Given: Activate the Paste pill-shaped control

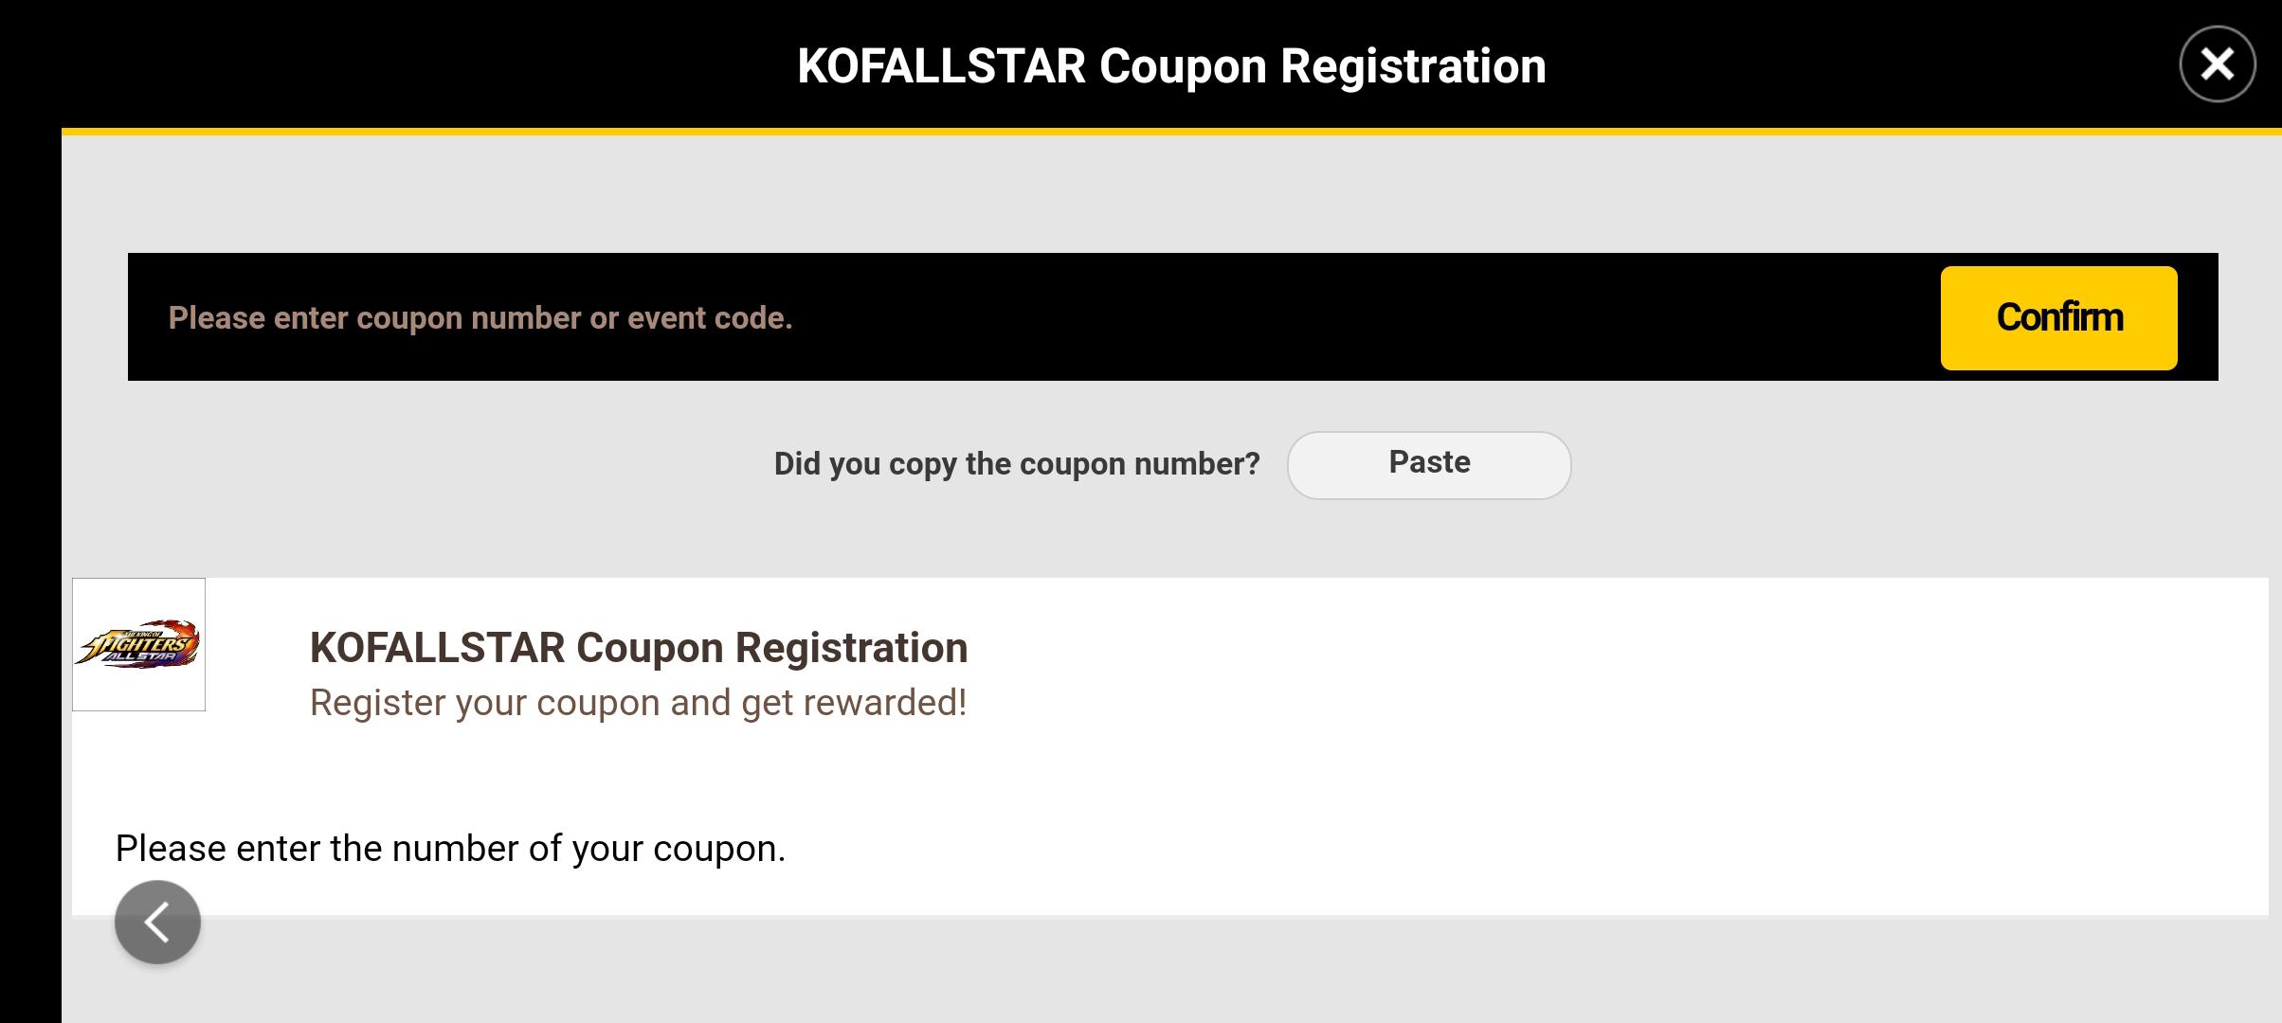Looking at the screenshot, I should click(1428, 465).
